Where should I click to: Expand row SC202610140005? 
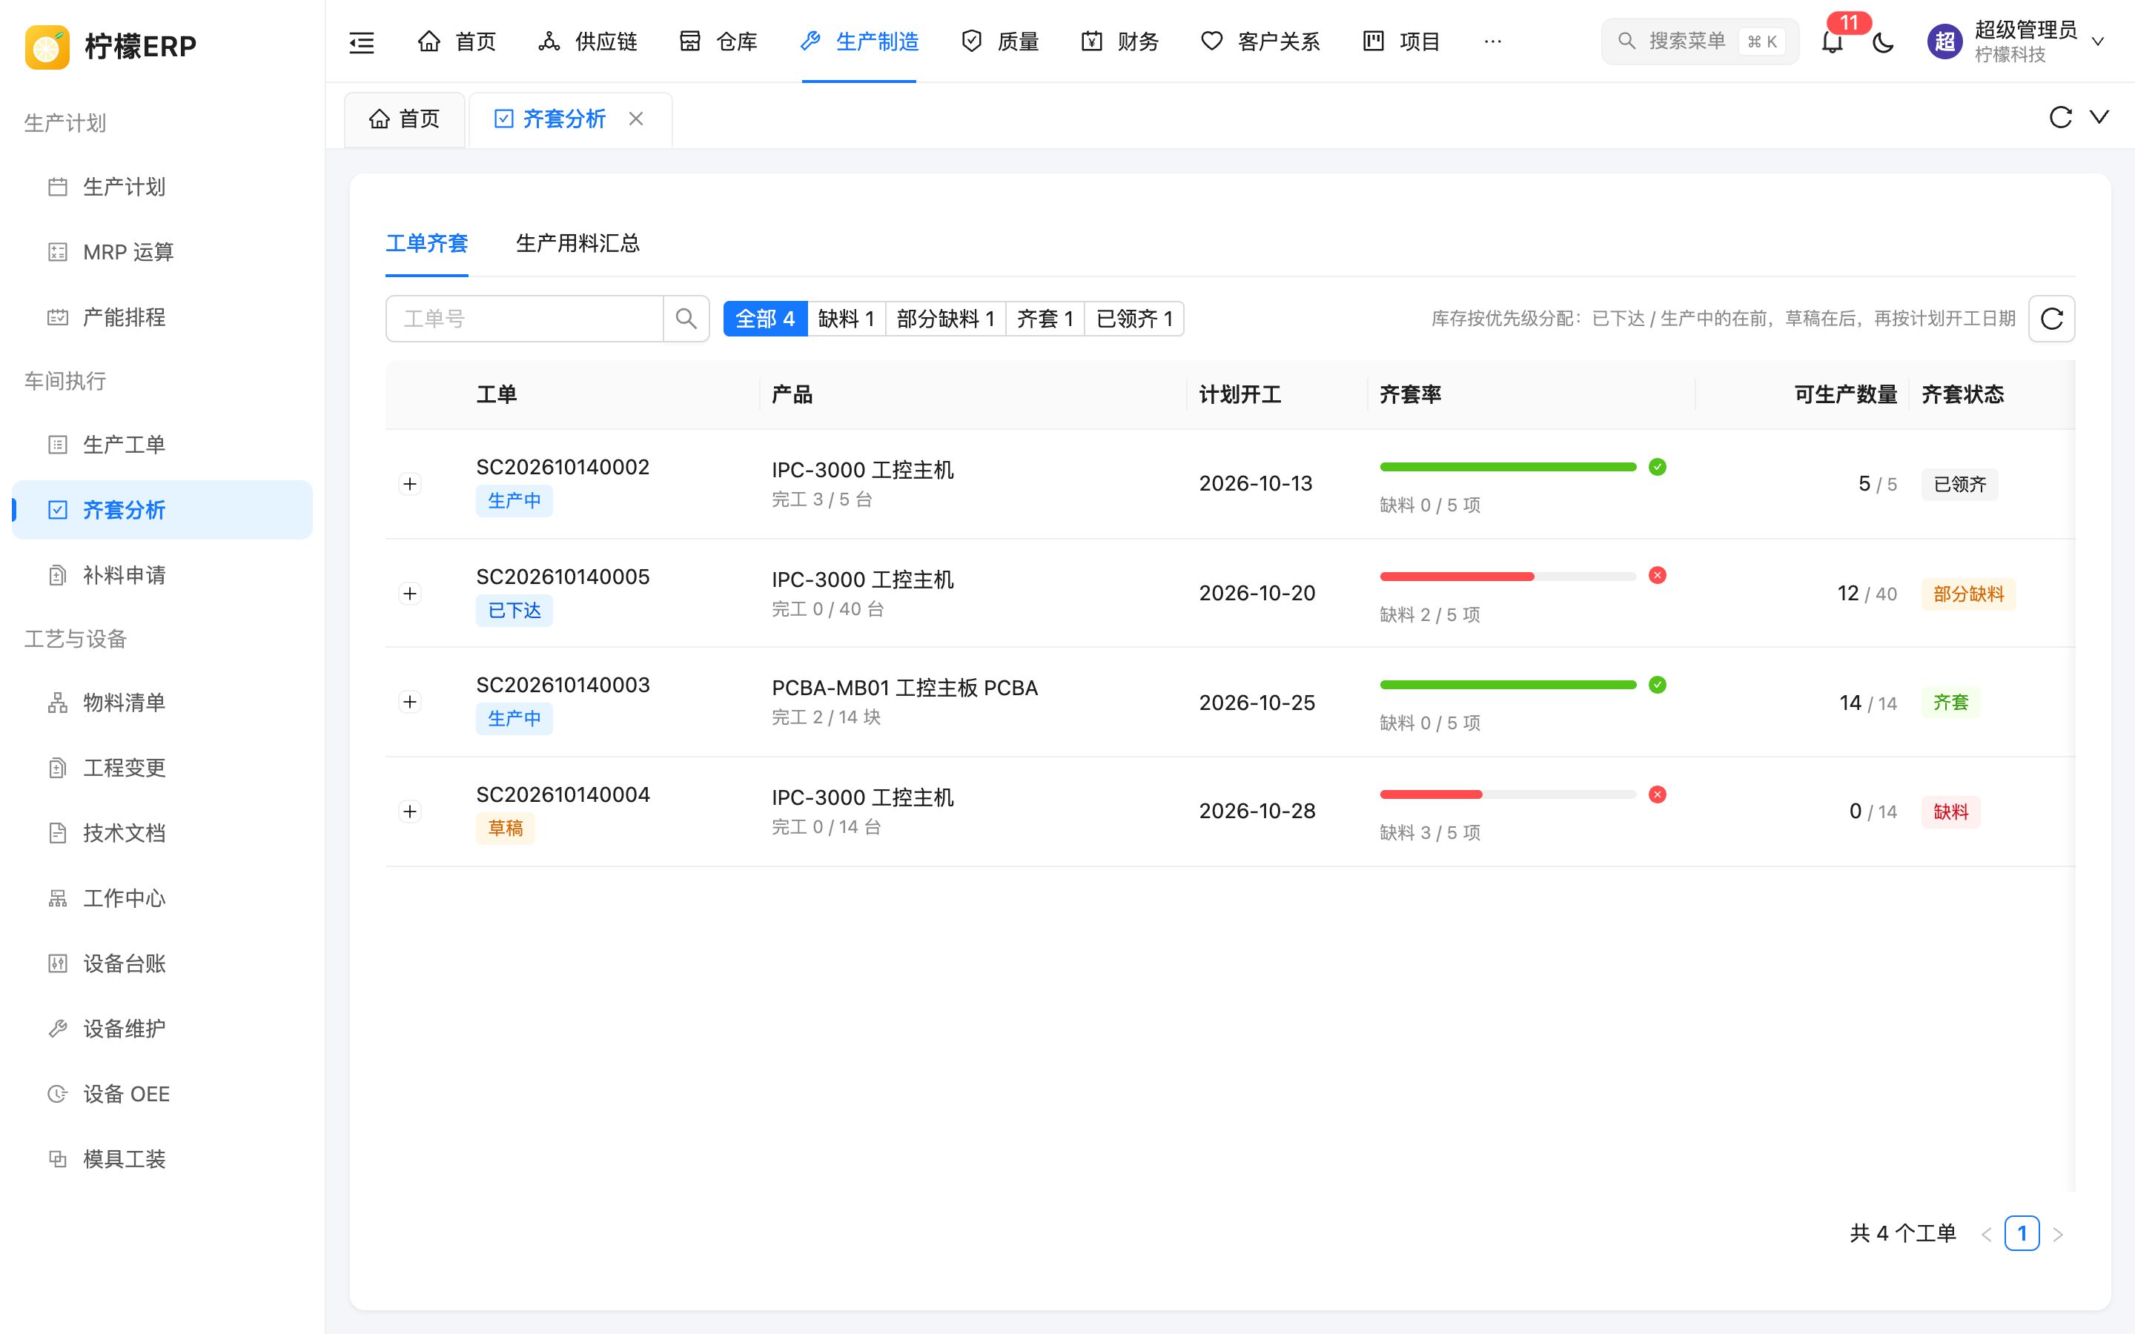410,594
